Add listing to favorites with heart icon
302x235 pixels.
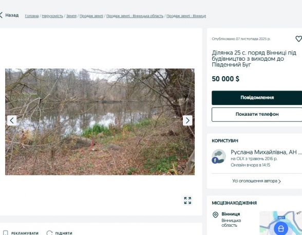click(x=299, y=39)
